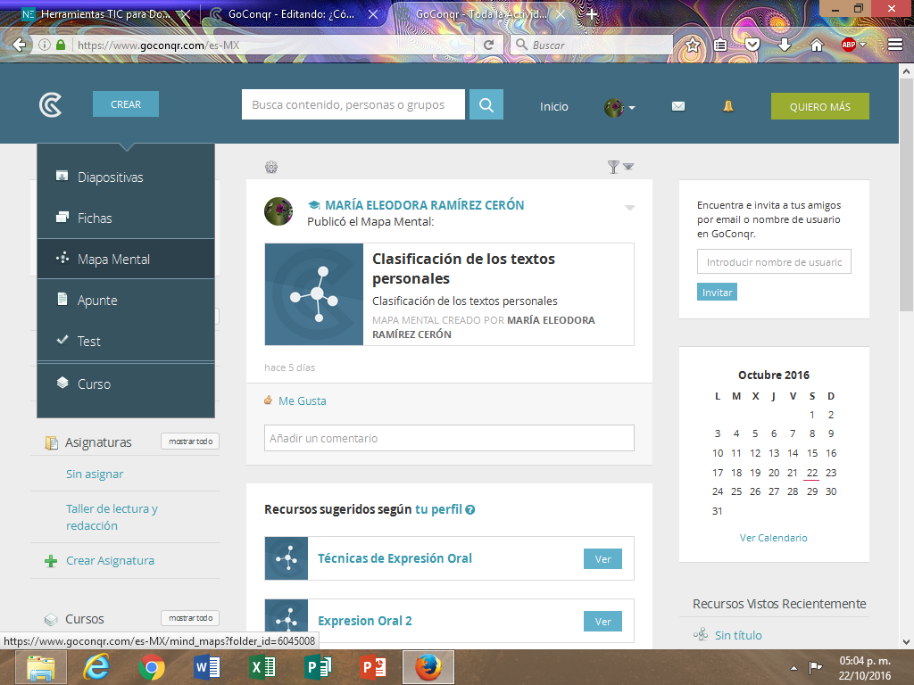Click the QUIERO MÁS button
This screenshot has width=914, height=685.
(x=819, y=107)
